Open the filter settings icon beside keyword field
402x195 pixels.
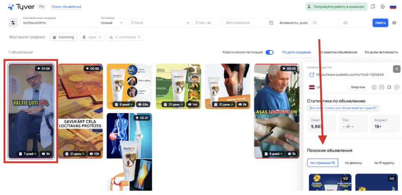tap(13, 23)
